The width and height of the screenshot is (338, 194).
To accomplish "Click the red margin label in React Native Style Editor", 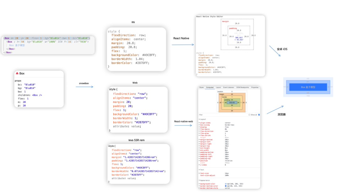I will 225,22.
